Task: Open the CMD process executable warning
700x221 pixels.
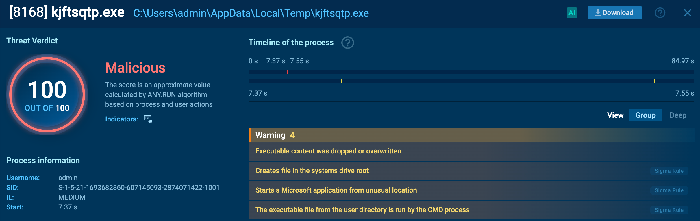Action: click(x=362, y=210)
